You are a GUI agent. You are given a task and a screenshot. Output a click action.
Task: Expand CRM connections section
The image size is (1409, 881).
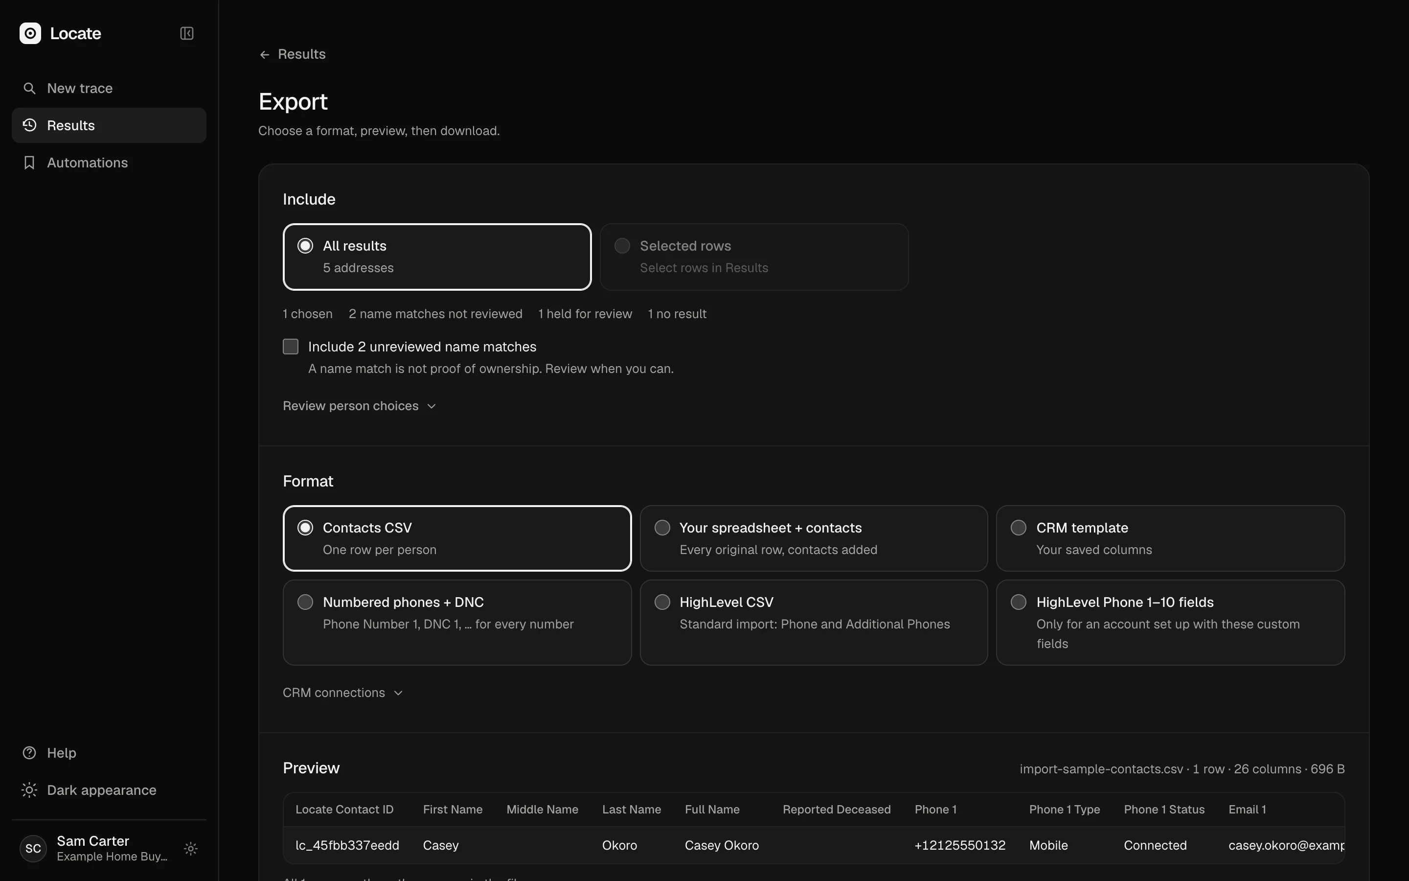click(x=343, y=693)
